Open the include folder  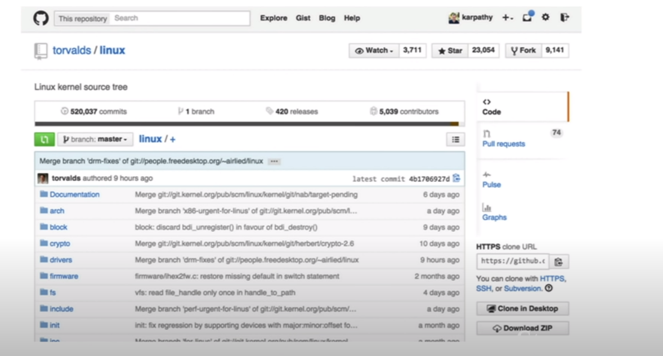point(61,309)
